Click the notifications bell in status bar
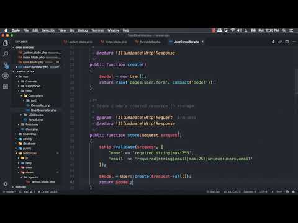Screen dimensions: 298x223 pos(294,192)
